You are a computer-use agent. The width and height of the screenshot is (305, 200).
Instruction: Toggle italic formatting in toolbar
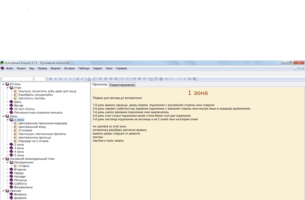pos(55,79)
